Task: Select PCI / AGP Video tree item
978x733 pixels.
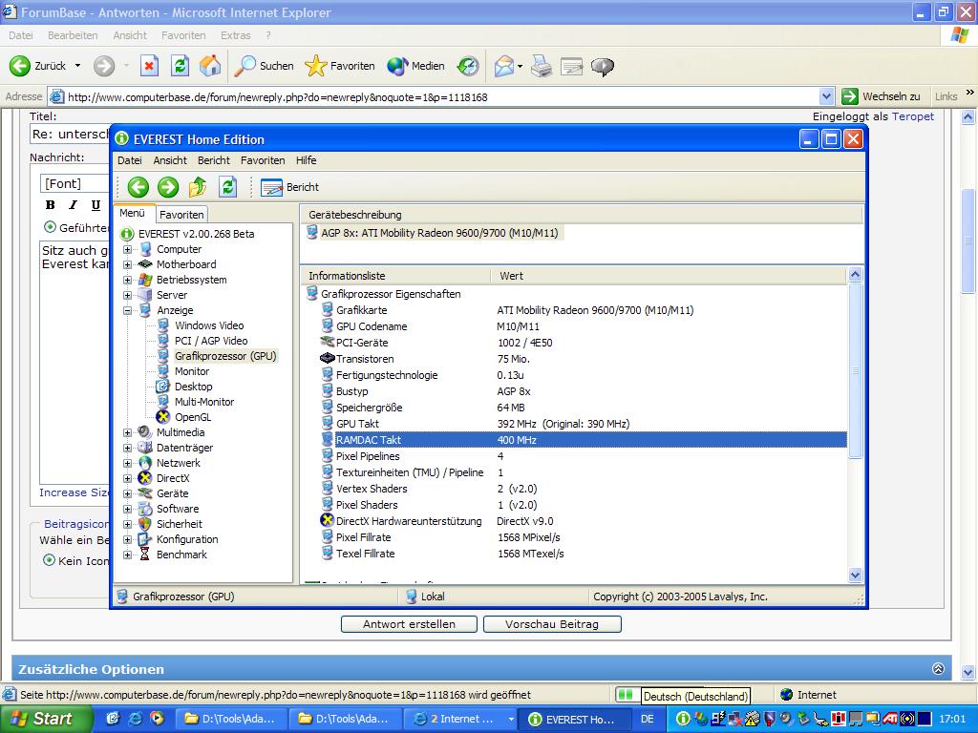Action: coord(211,341)
